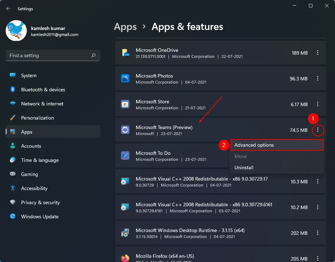Click the Windows Desktop Runtime icon
This screenshot has width=335, height=262.
[x=125, y=233]
